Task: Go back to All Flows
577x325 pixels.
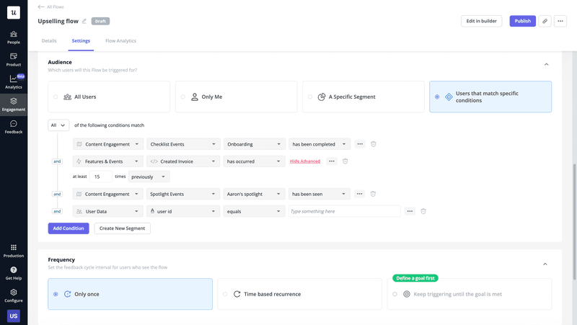Action: pos(50,7)
